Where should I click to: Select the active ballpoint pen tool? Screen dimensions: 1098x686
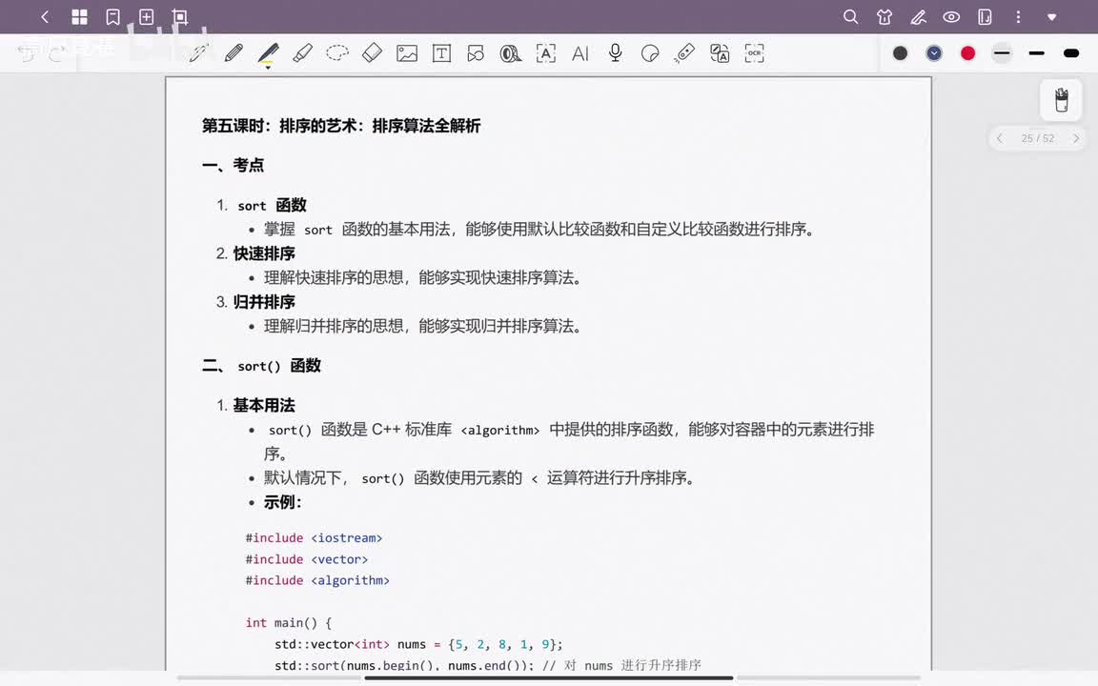click(268, 54)
